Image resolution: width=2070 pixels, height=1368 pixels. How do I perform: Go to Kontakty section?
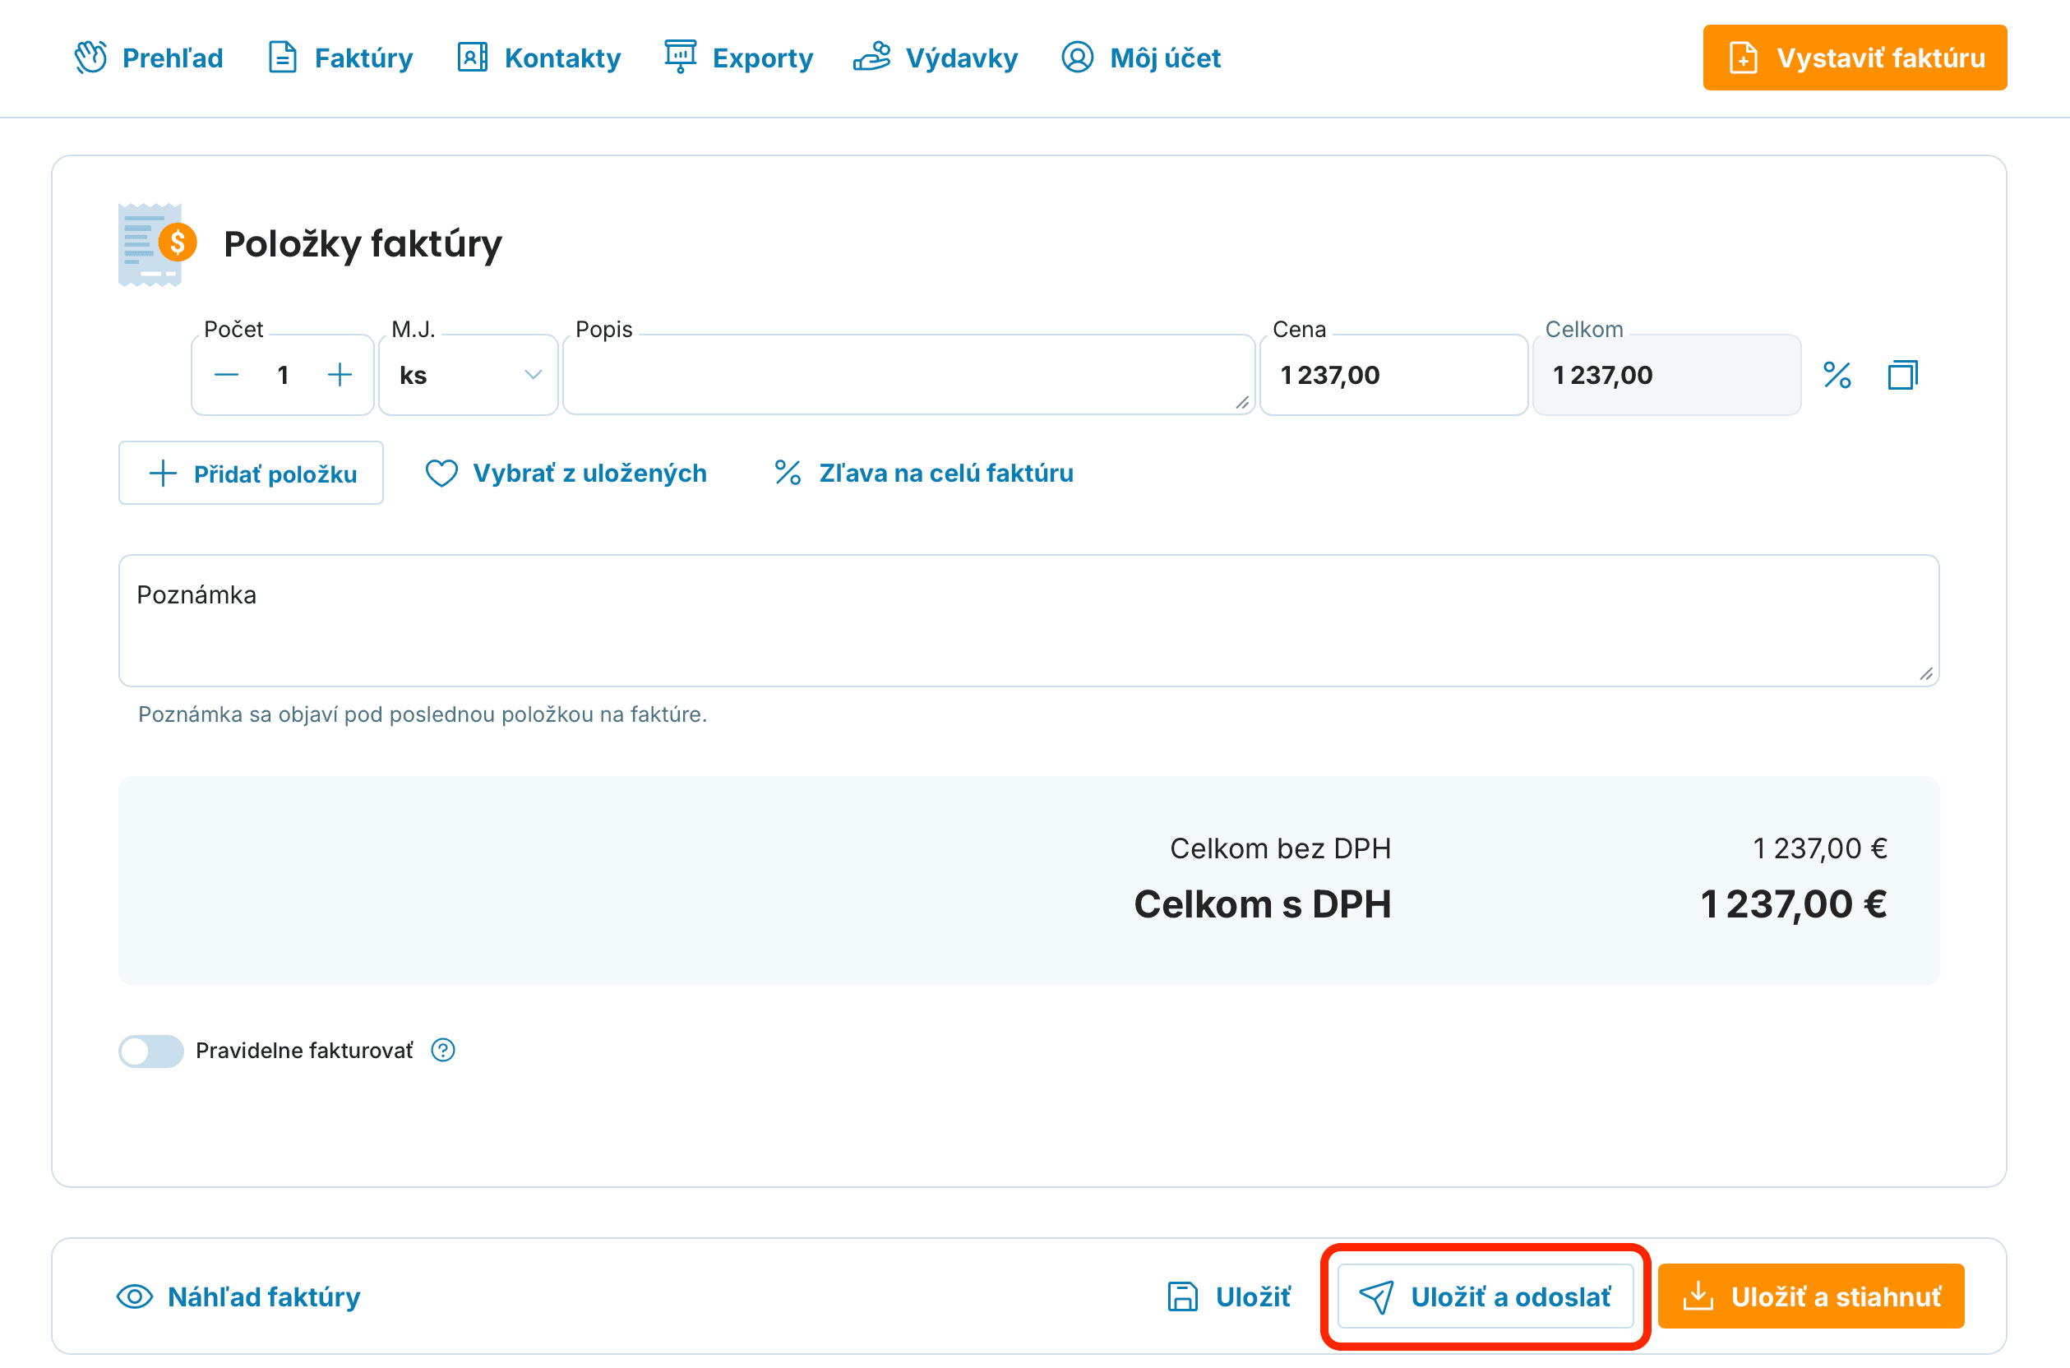pos(539,58)
